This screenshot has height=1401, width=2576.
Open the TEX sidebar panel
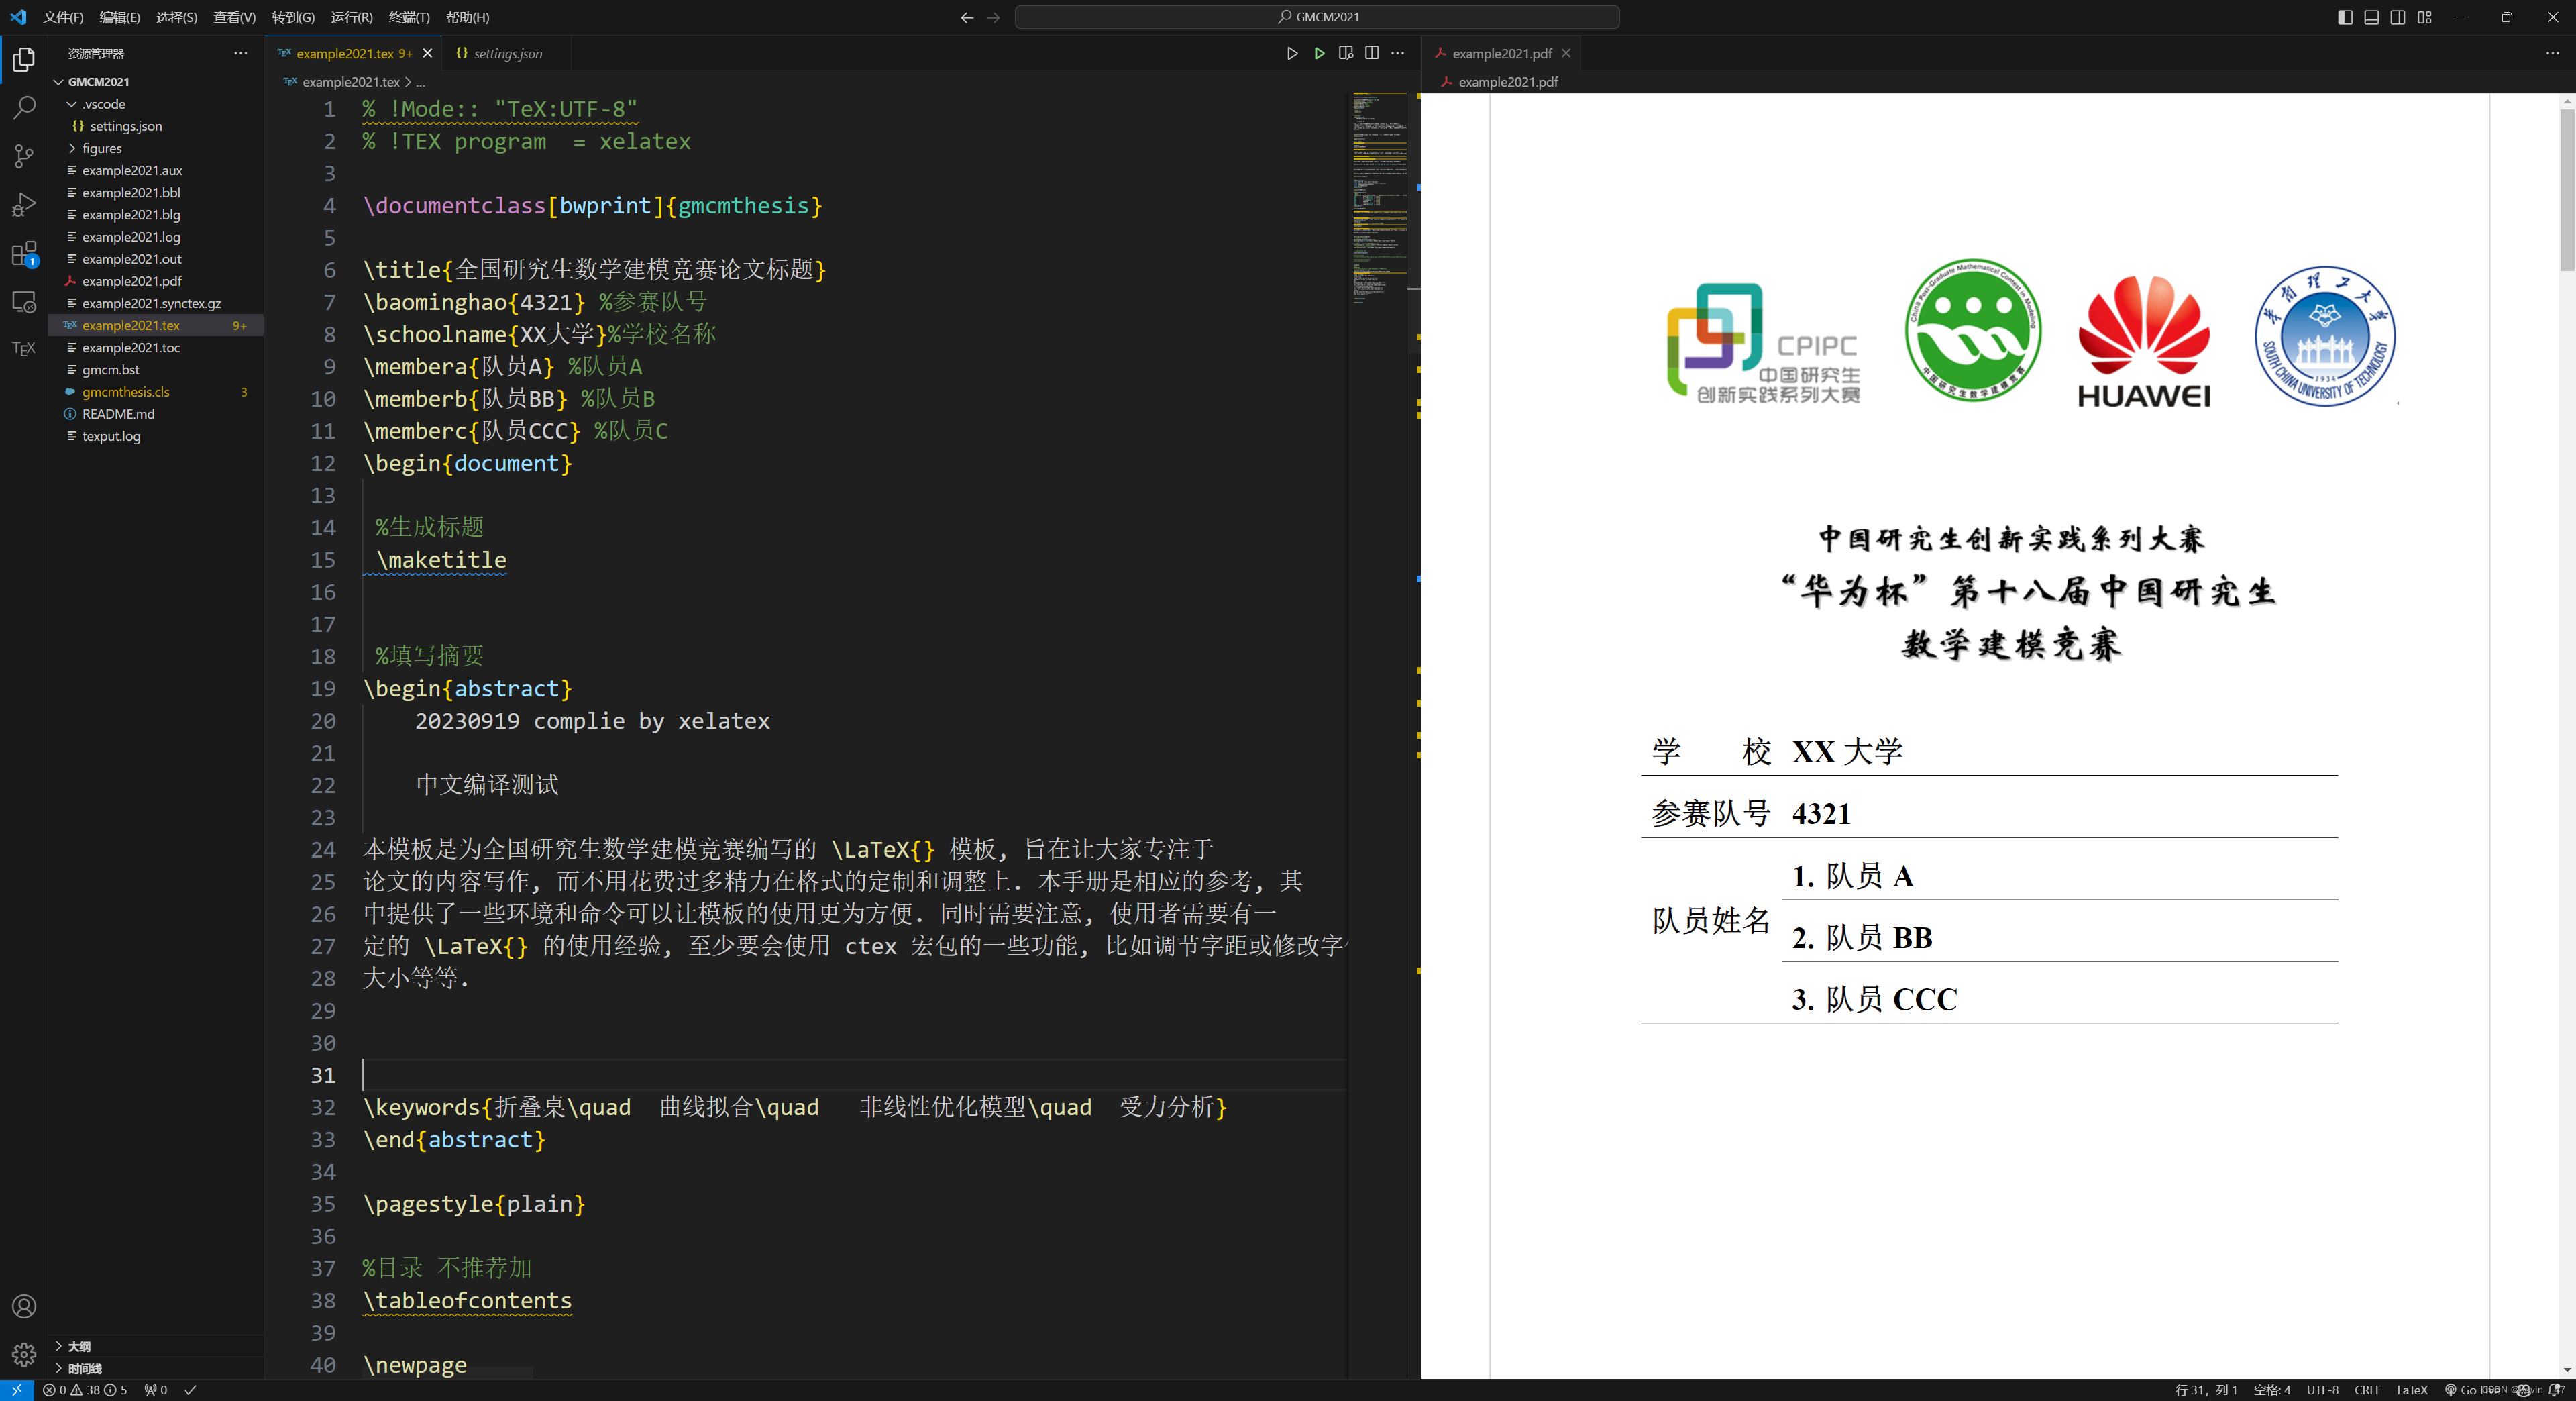pyautogui.click(x=23, y=348)
